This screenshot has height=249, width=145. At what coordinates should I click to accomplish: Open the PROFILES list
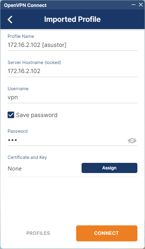coord(38,233)
